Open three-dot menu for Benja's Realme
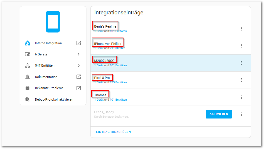Image resolution: width=264 pixels, height=149 pixels. [x=241, y=29]
